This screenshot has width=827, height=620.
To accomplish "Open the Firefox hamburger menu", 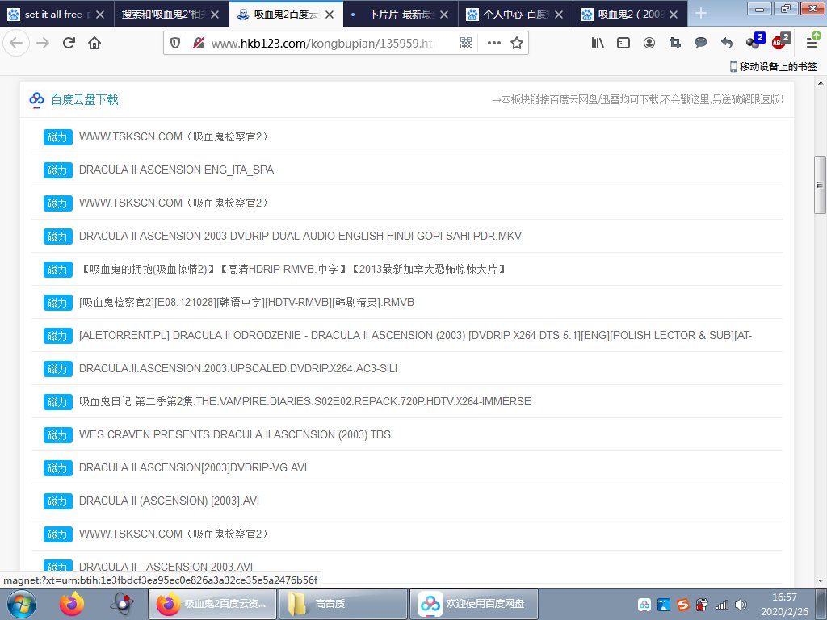I will click(812, 43).
